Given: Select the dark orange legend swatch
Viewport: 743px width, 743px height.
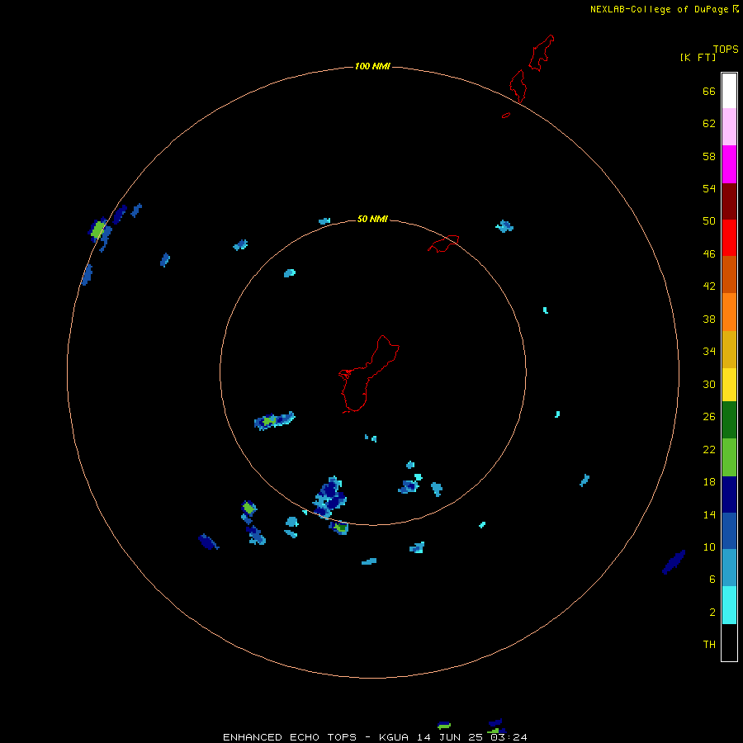Looking at the screenshot, I should (729, 274).
